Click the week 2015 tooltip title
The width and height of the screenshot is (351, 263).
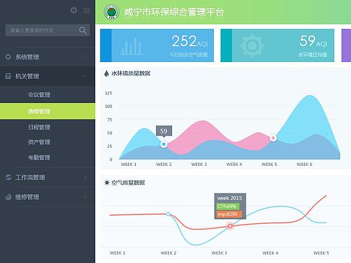230,198
